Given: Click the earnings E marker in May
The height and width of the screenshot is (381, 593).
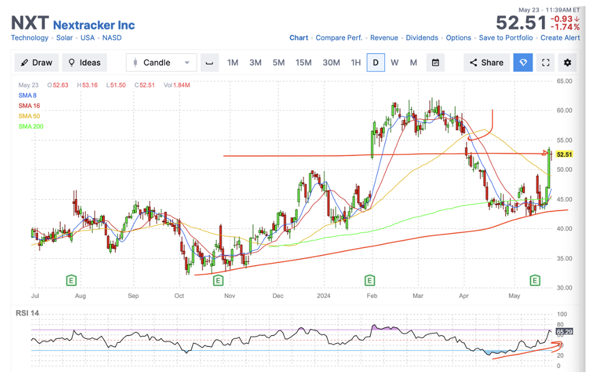Looking at the screenshot, I should [x=534, y=280].
